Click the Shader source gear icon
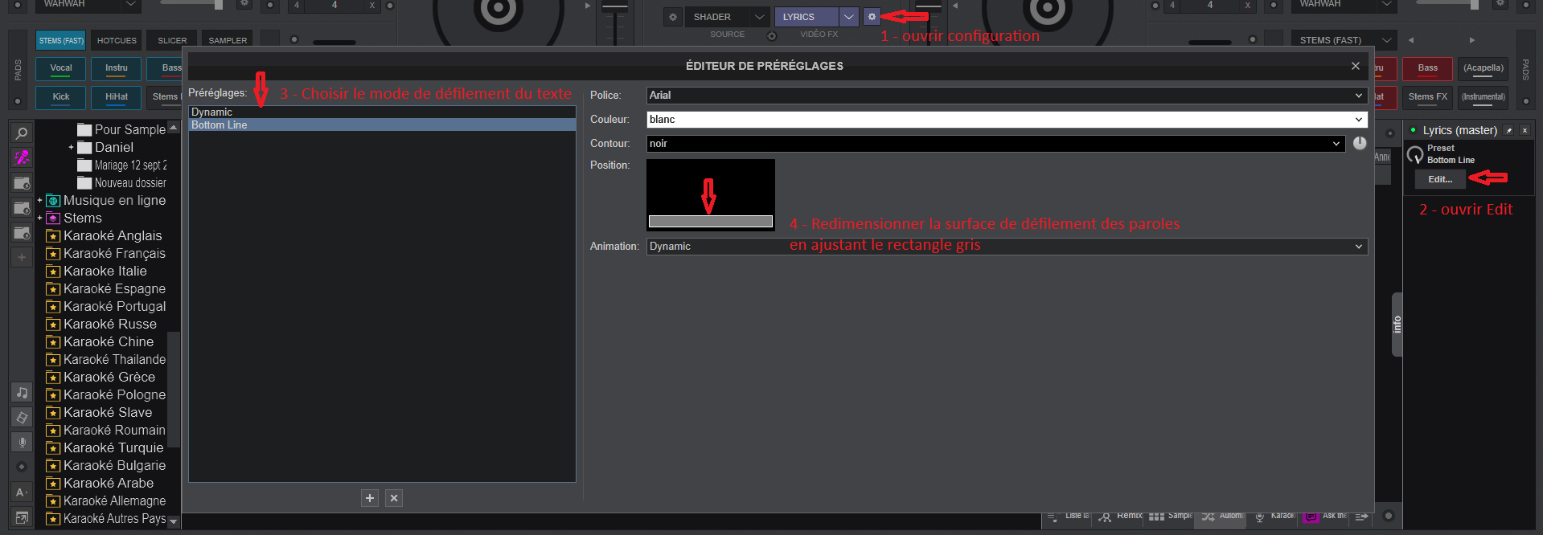 (x=673, y=17)
